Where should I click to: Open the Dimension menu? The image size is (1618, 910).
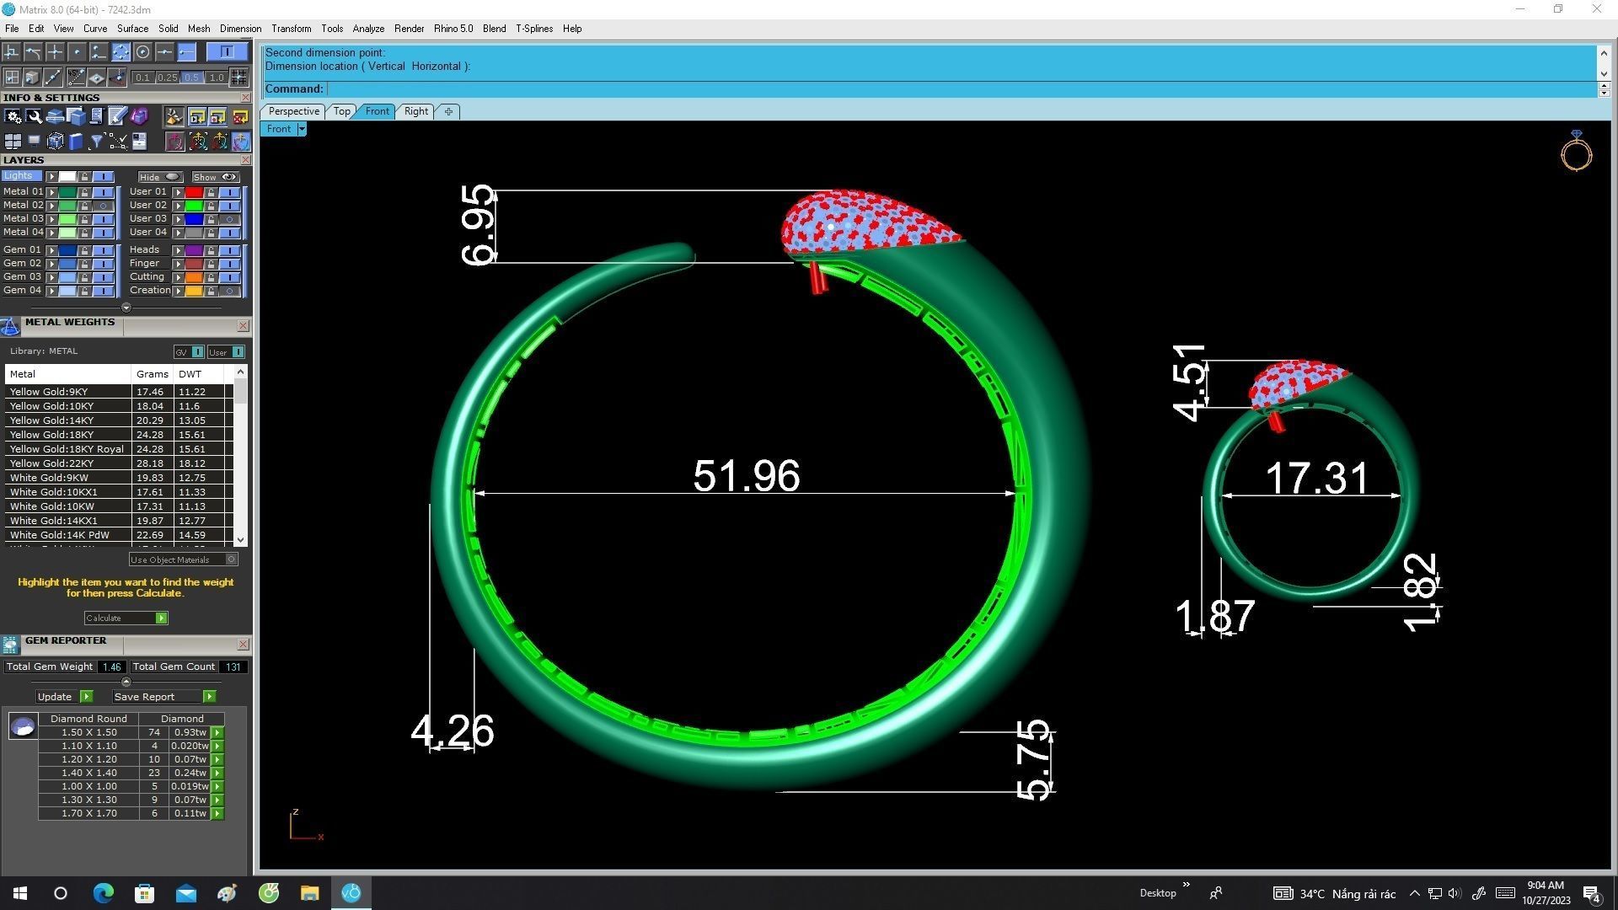(x=240, y=29)
